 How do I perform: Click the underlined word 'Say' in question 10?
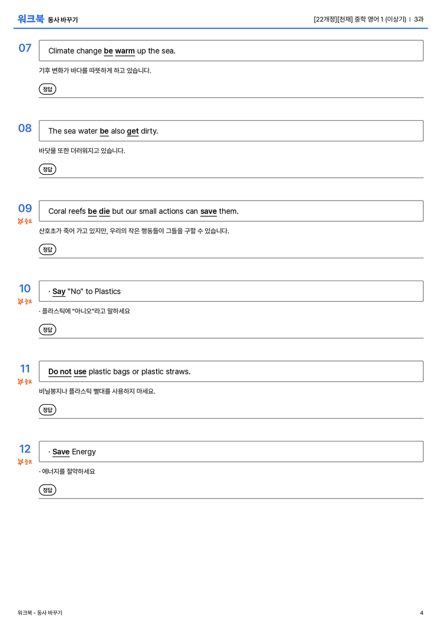(59, 292)
